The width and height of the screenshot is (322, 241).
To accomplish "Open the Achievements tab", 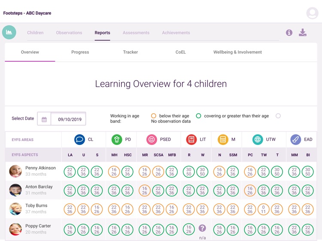I will point(176,33).
